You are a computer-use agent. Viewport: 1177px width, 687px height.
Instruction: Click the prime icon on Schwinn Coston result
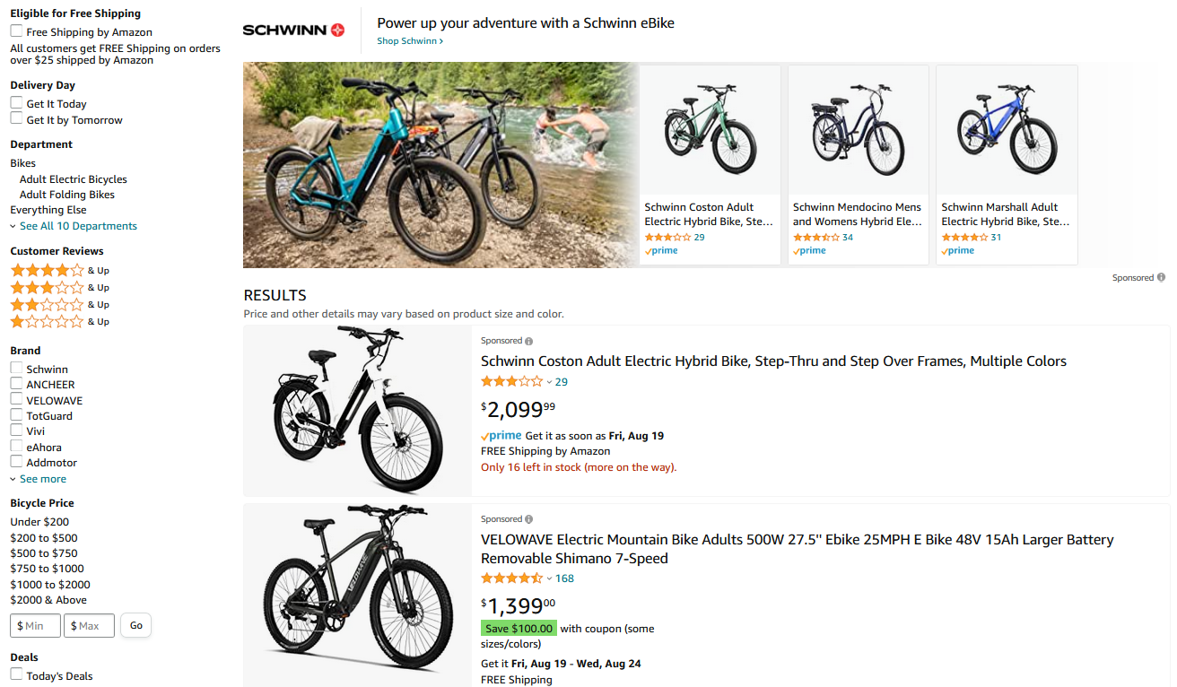click(501, 436)
